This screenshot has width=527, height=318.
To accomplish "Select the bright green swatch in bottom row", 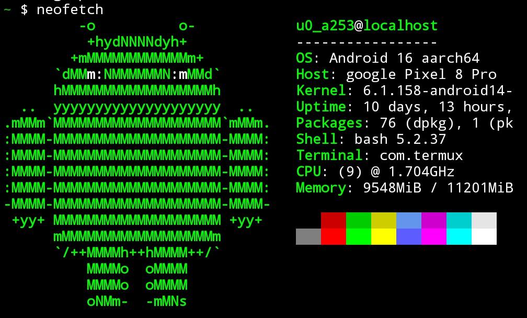I will [x=359, y=236].
